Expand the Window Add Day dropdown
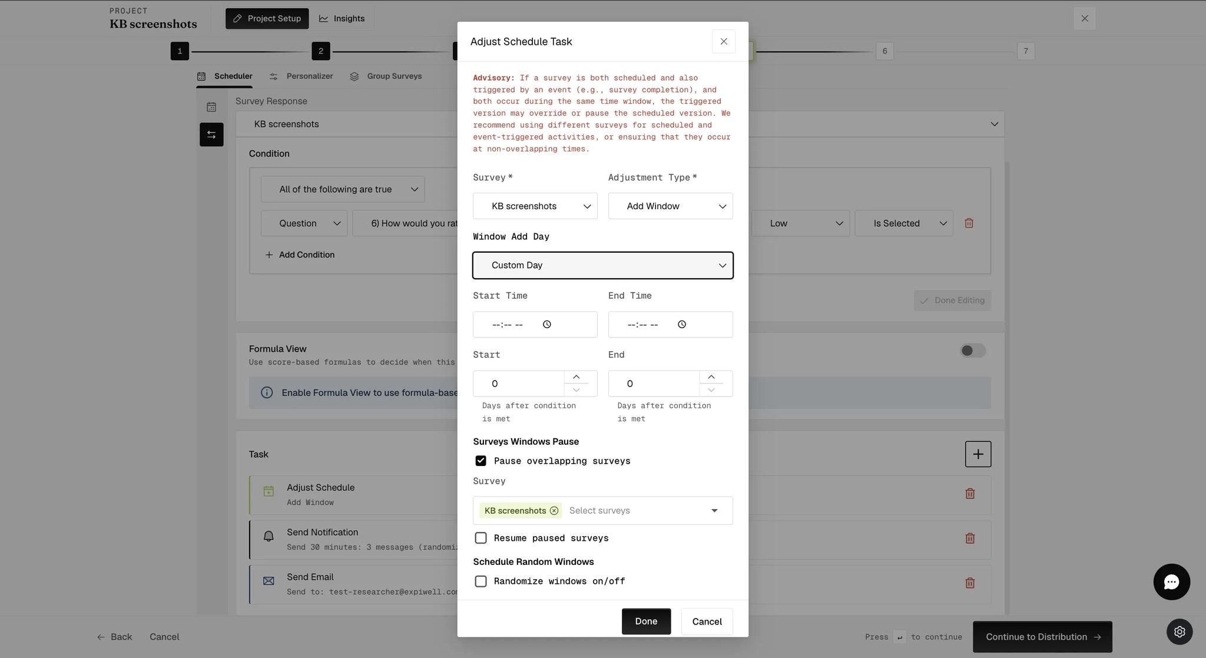The image size is (1206, 658). [602, 266]
